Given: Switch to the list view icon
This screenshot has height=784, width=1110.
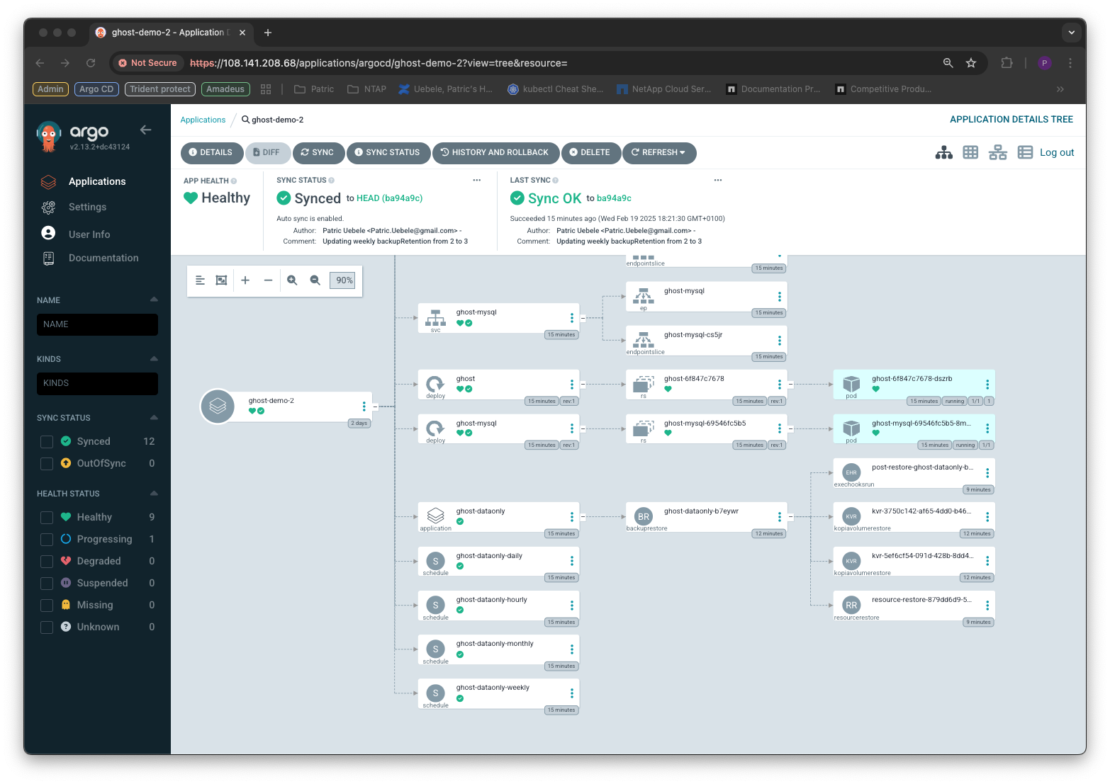Looking at the screenshot, I should pyautogui.click(x=1025, y=152).
